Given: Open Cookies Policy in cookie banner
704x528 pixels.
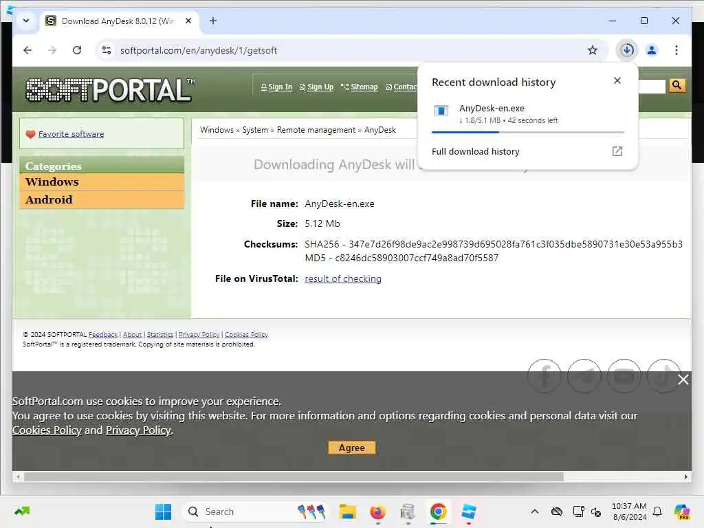Looking at the screenshot, I should 47,430.
